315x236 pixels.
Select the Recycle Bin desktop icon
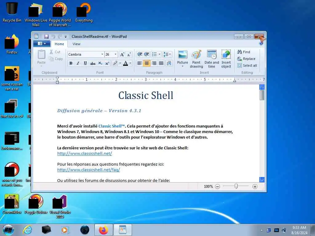tap(12, 12)
